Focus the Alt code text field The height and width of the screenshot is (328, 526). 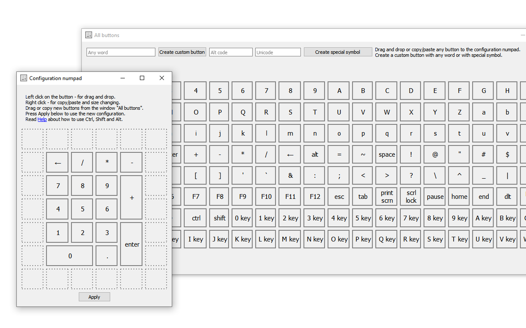pyautogui.click(x=231, y=53)
